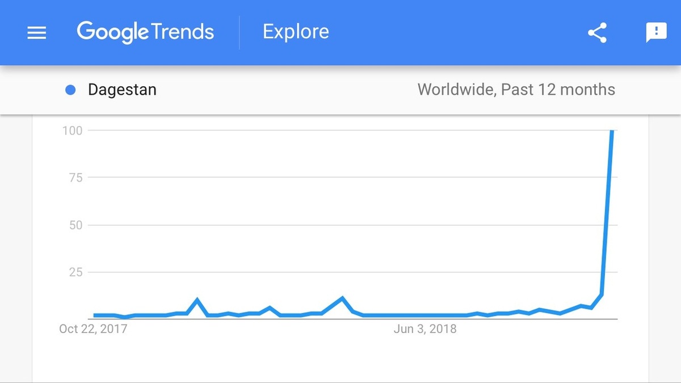681x383 pixels.
Task: Click the 50 y-axis gridline label
Action: pyautogui.click(x=76, y=225)
